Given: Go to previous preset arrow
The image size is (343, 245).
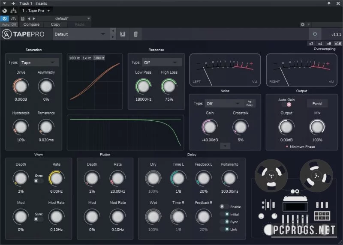Looking at the screenshot, I should click(29, 18).
